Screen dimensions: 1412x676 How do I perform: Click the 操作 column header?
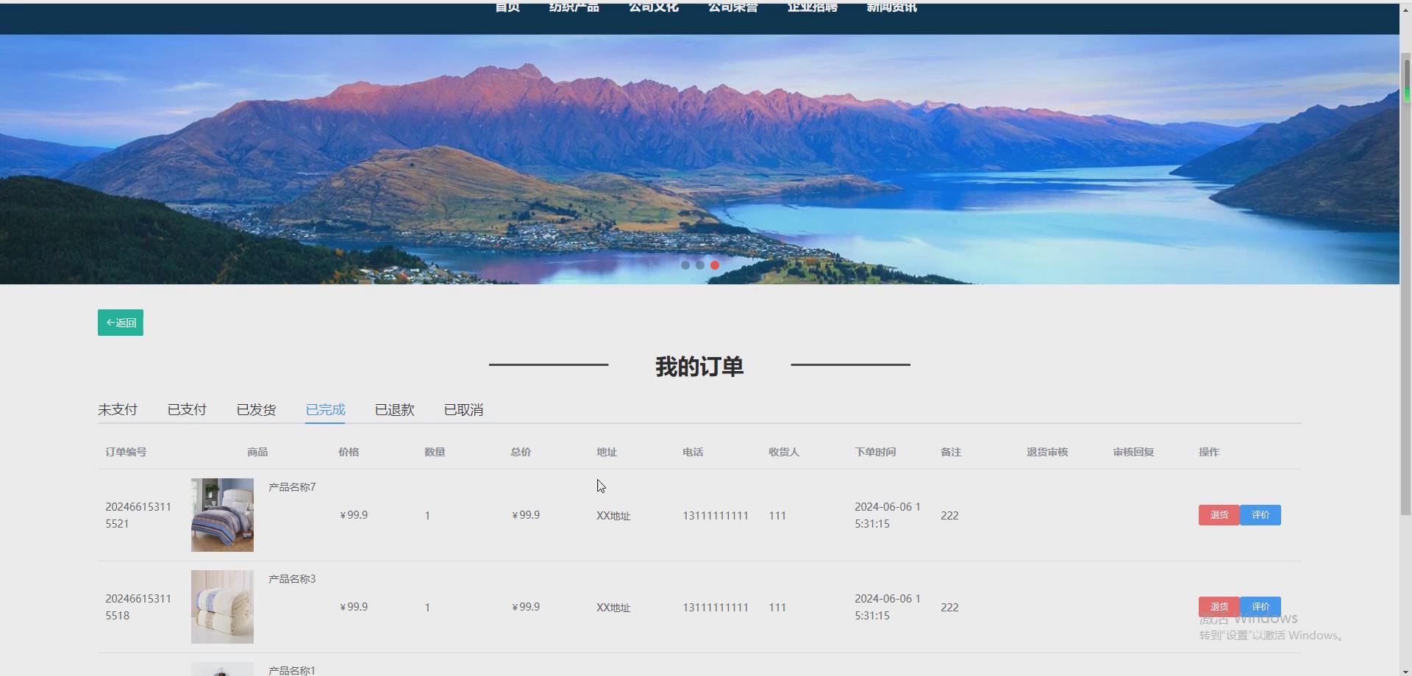[1209, 452]
